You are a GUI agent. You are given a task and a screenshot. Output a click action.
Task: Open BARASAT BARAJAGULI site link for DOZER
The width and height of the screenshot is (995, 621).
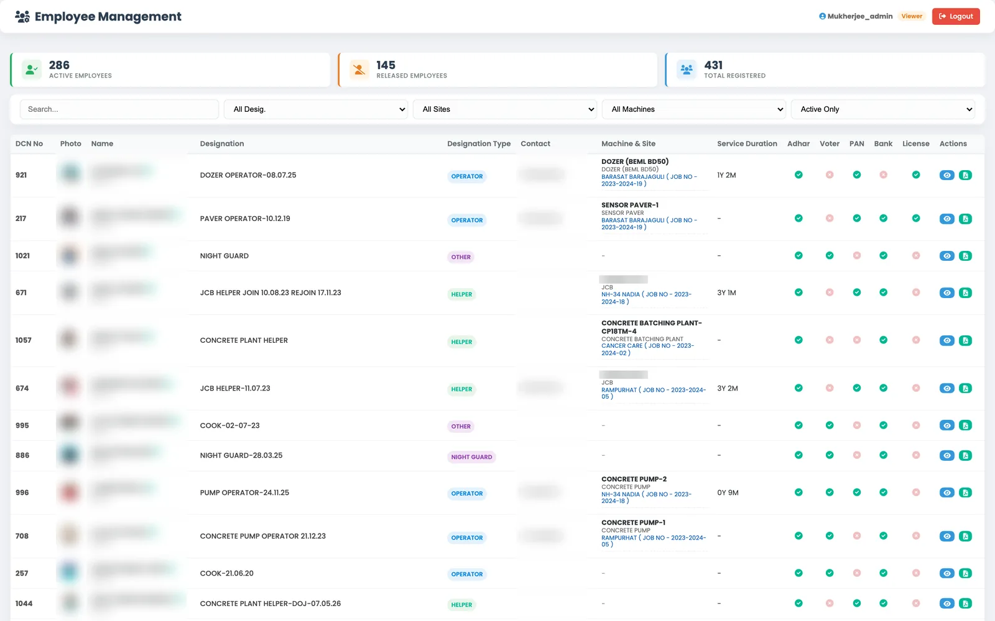(x=649, y=180)
